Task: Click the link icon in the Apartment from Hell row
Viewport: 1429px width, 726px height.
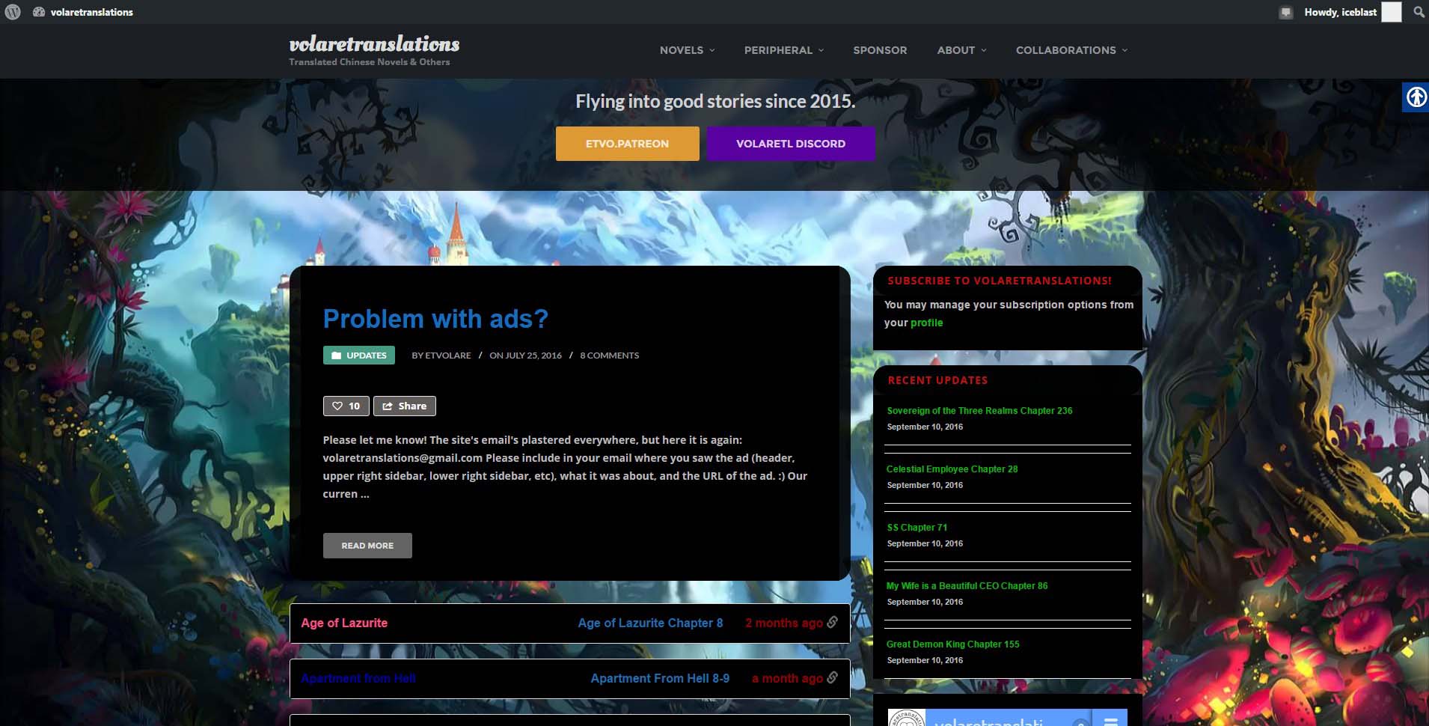Action: pos(832,677)
